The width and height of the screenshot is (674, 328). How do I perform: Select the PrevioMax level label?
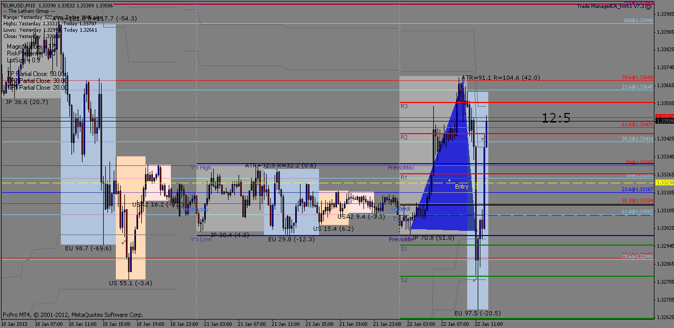pyautogui.click(x=401, y=167)
